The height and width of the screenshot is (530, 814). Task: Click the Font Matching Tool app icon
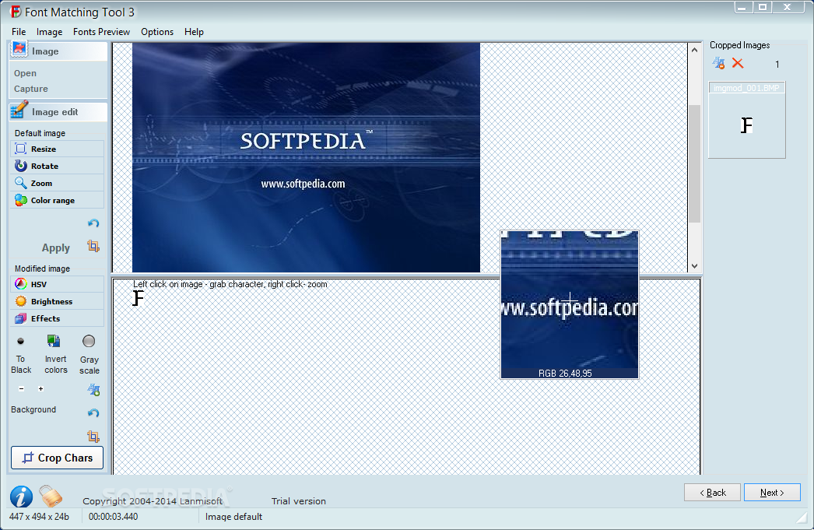pyautogui.click(x=16, y=12)
